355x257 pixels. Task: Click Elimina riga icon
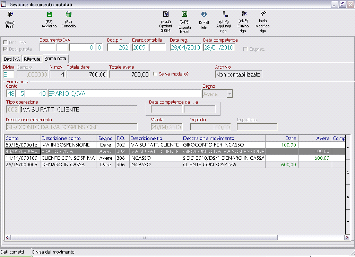pyautogui.click(x=244, y=14)
